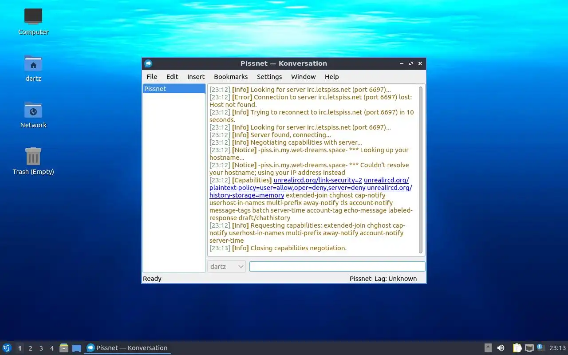Click the network connection tray icon
568x355 pixels.
[529, 348]
